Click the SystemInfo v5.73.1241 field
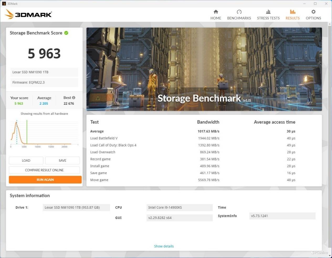The height and width of the screenshot is (258, 332). point(282,216)
